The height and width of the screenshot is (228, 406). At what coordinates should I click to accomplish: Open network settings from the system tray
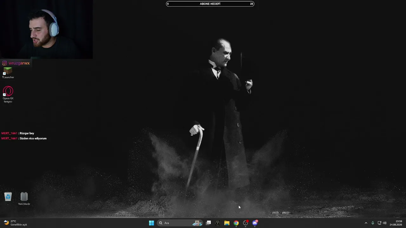[x=379, y=223]
